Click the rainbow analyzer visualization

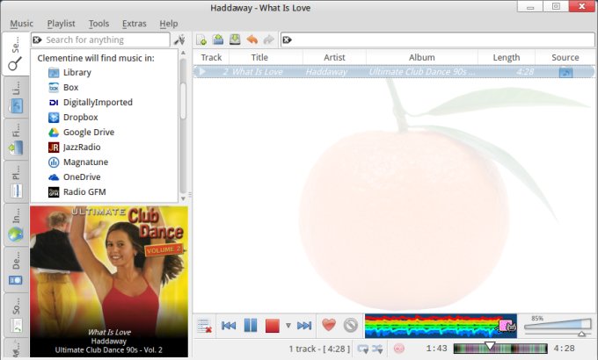(x=441, y=326)
